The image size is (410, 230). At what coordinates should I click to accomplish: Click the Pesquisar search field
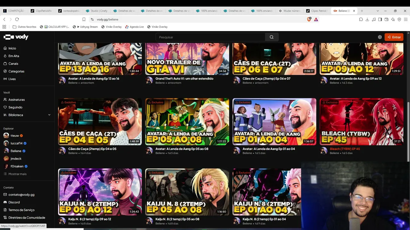click(210, 37)
